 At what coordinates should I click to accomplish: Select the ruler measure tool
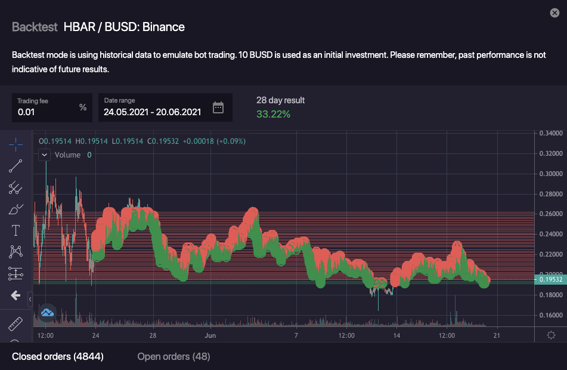16,324
